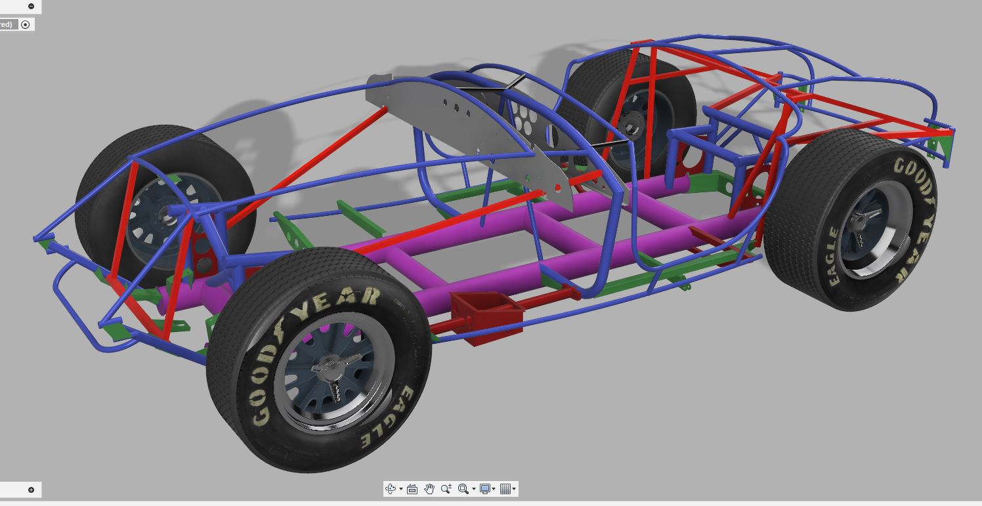982x506 pixels.
Task: Expand the Display Settings dropdown arrow
Action: (494, 489)
